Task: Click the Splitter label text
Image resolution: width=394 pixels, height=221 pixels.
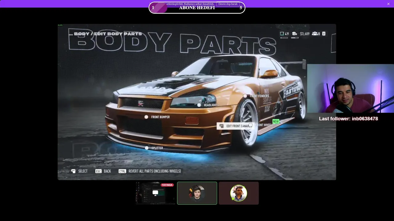Action: (157, 148)
